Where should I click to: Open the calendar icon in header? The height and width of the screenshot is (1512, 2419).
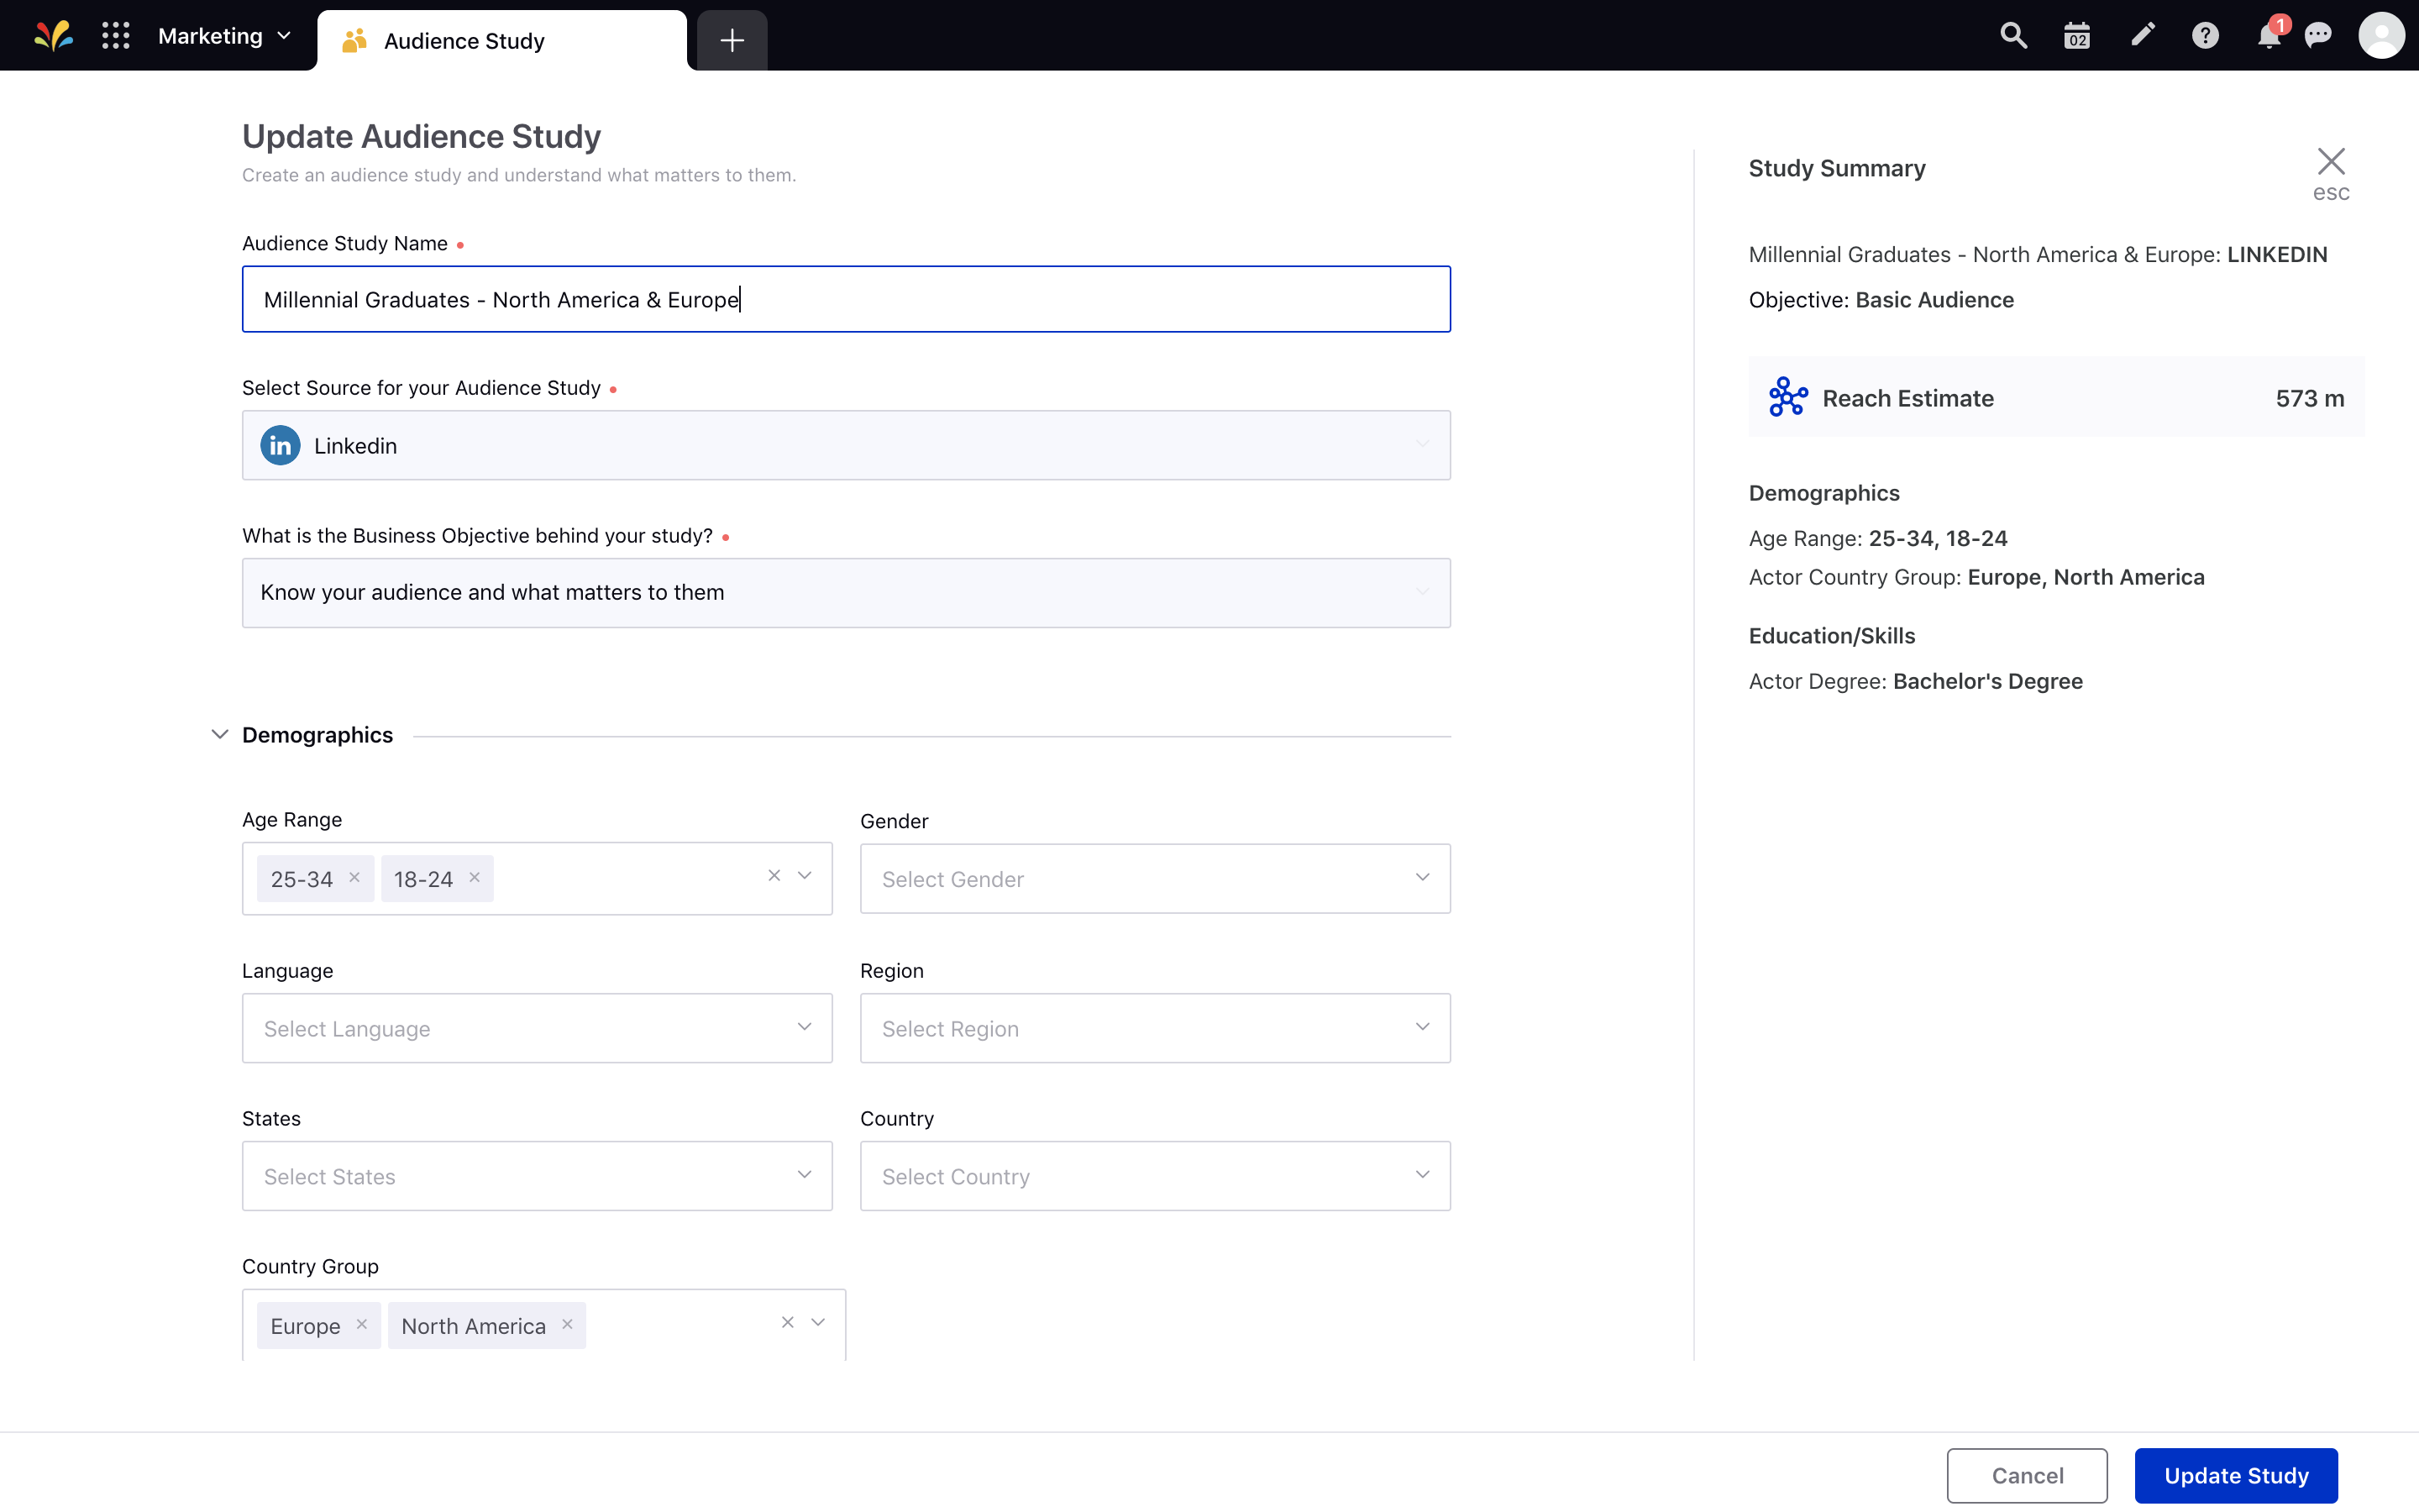(x=2077, y=36)
